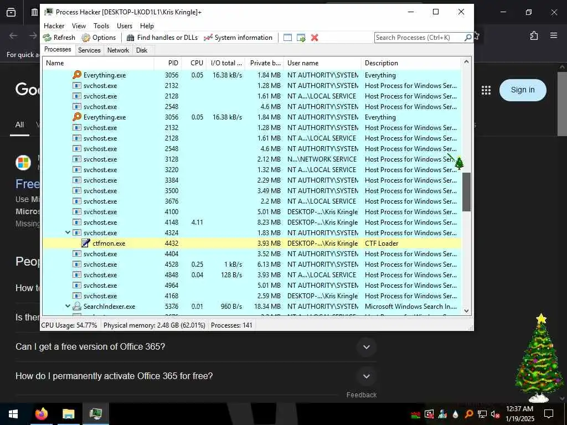Click the red X terminate icon
Viewport: 567px width, 425px height.
coord(315,38)
